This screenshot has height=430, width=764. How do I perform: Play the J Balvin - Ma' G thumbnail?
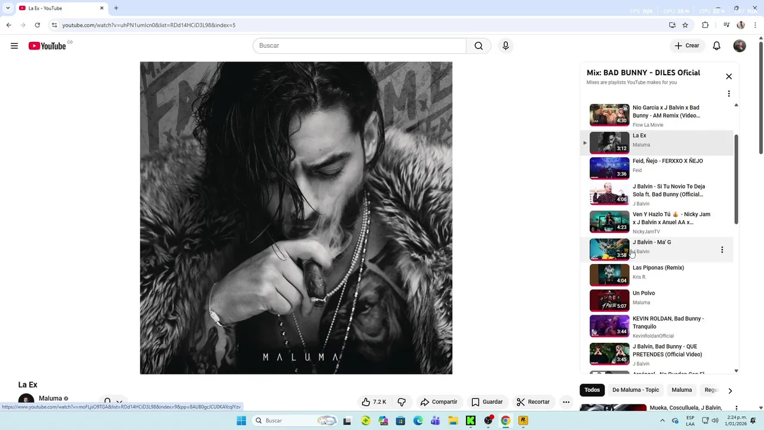tap(609, 250)
